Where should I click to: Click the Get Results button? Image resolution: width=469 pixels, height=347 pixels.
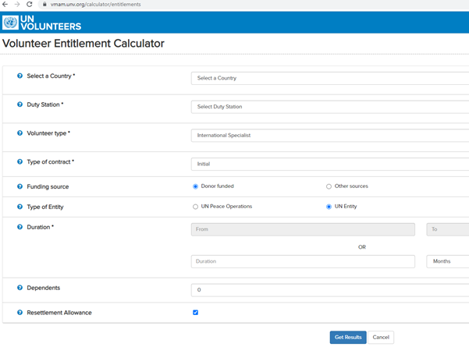(348, 338)
